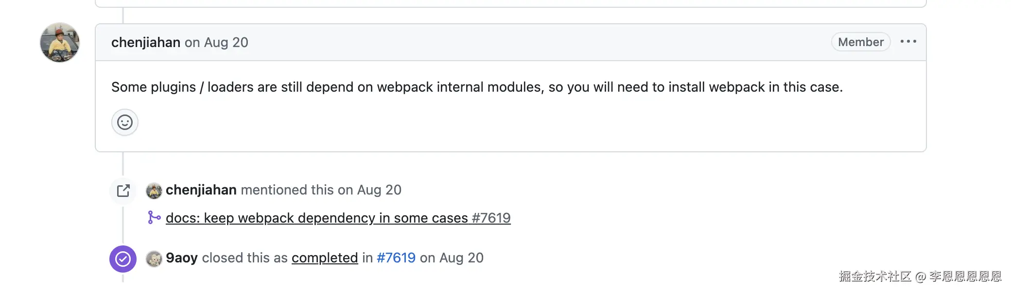Open the "docs: keep webpack dependency" pull request
Screen dimensions: 1011x292
click(x=338, y=218)
